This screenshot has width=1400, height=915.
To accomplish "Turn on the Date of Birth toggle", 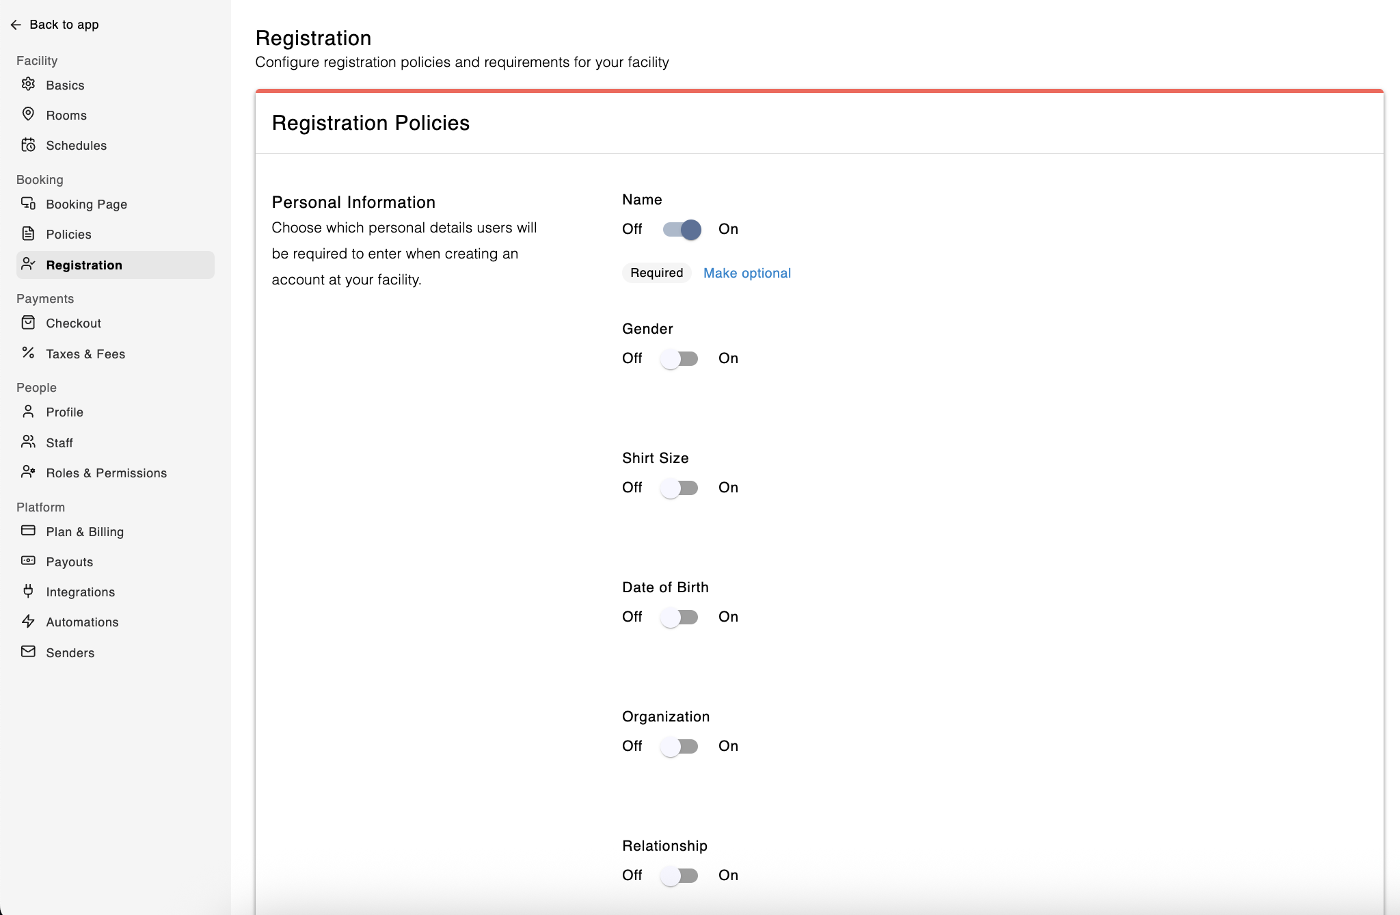I will point(679,617).
